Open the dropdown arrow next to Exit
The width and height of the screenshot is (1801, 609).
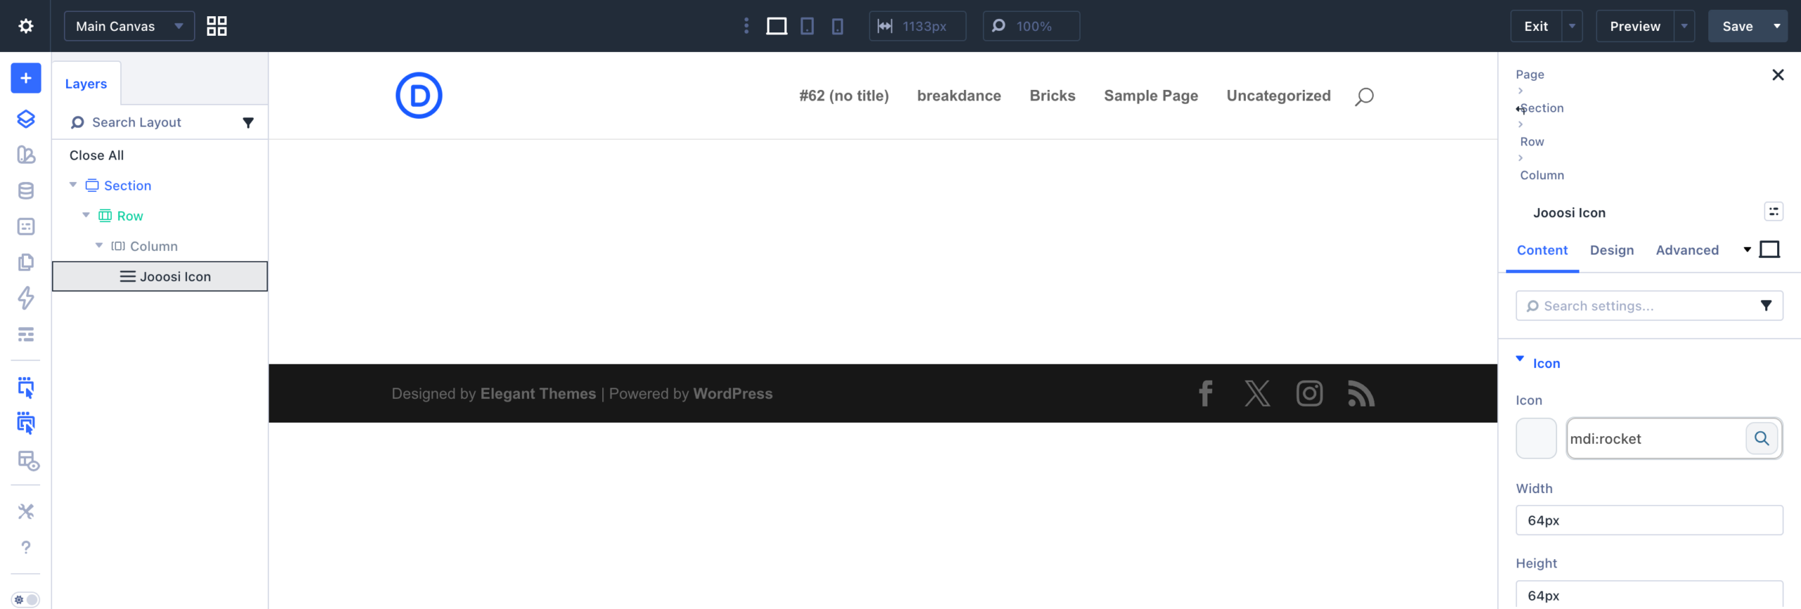[x=1572, y=26]
